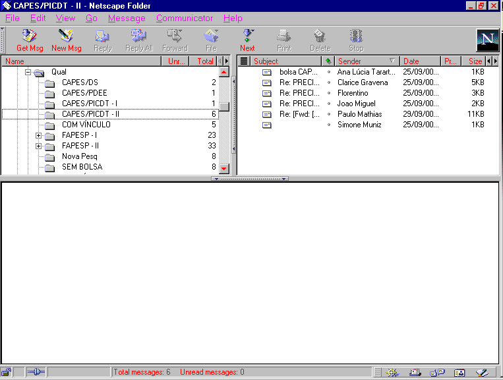
Task: Open Newsgroups icon in component bar
Action: tap(437, 372)
